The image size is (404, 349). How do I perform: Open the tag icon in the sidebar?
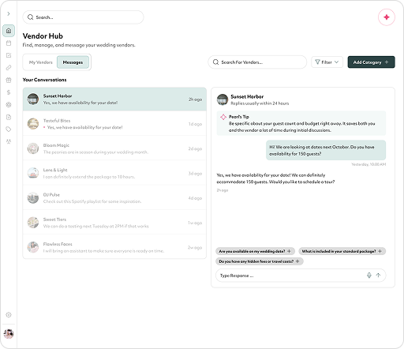click(9, 129)
